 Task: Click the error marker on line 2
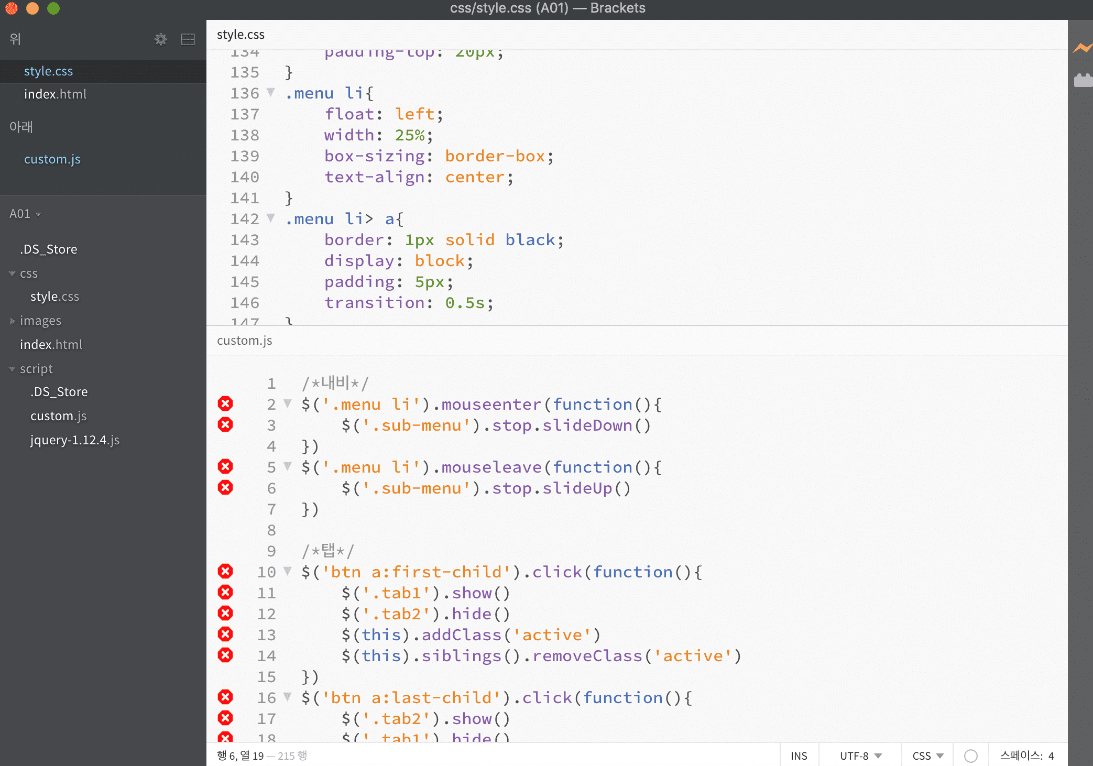coord(225,404)
